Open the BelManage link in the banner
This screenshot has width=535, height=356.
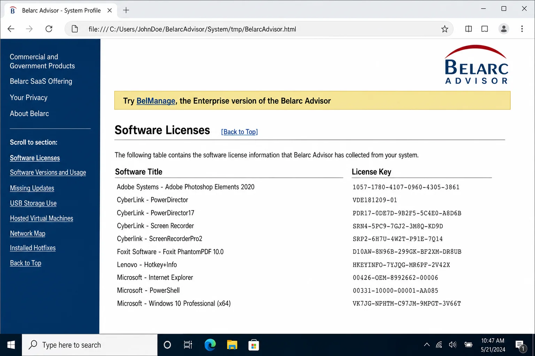(156, 101)
